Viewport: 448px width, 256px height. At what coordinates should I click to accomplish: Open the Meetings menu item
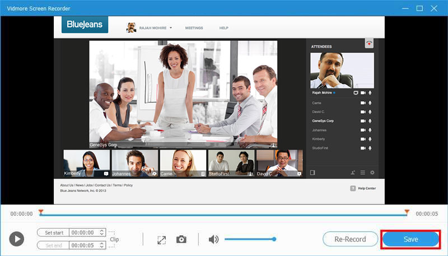pos(194,28)
